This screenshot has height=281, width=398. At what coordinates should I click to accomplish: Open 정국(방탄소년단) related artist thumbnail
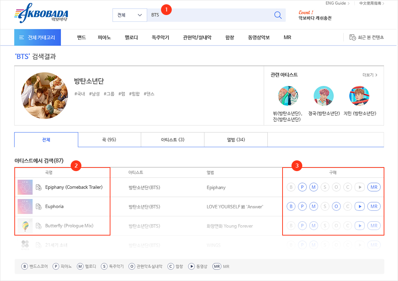(x=324, y=96)
